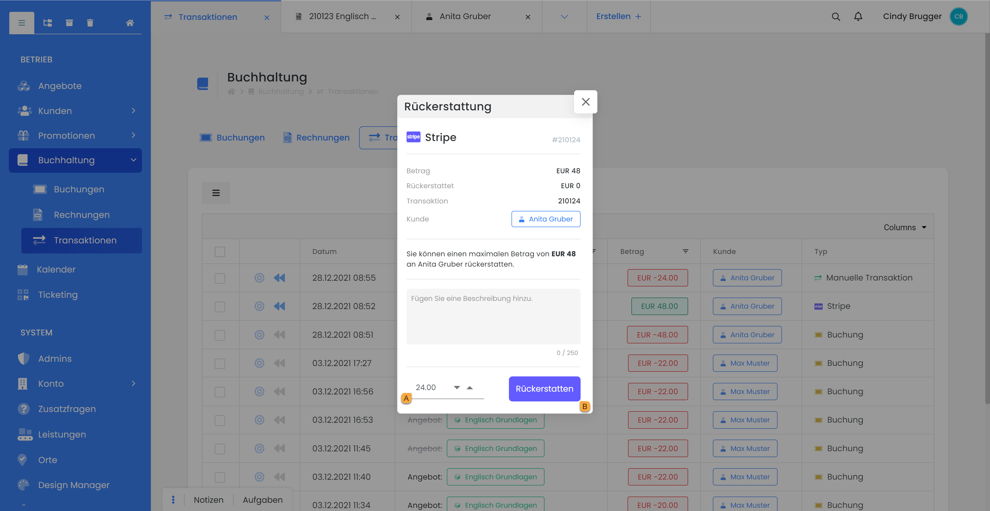Open the Columns dropdown
This screenshot has height=511, width=990.
point(905,227)
